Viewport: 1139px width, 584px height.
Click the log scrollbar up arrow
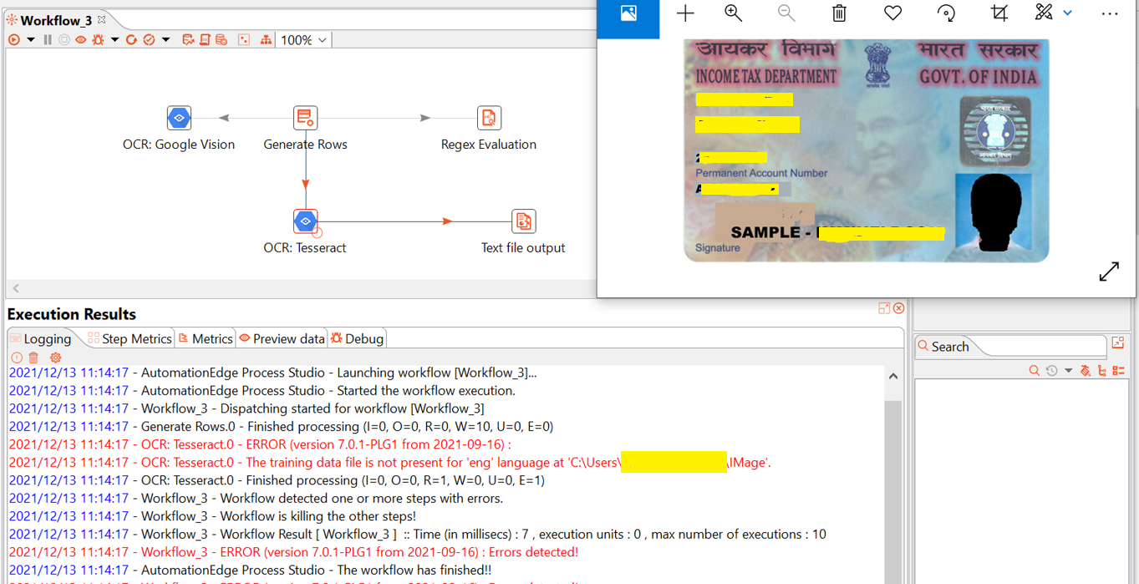(893, 377)
